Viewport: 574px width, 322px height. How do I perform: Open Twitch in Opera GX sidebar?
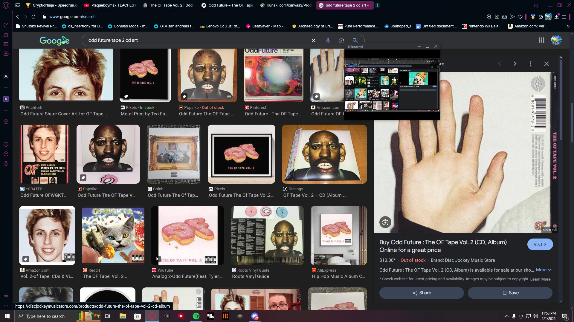point(6,99)
